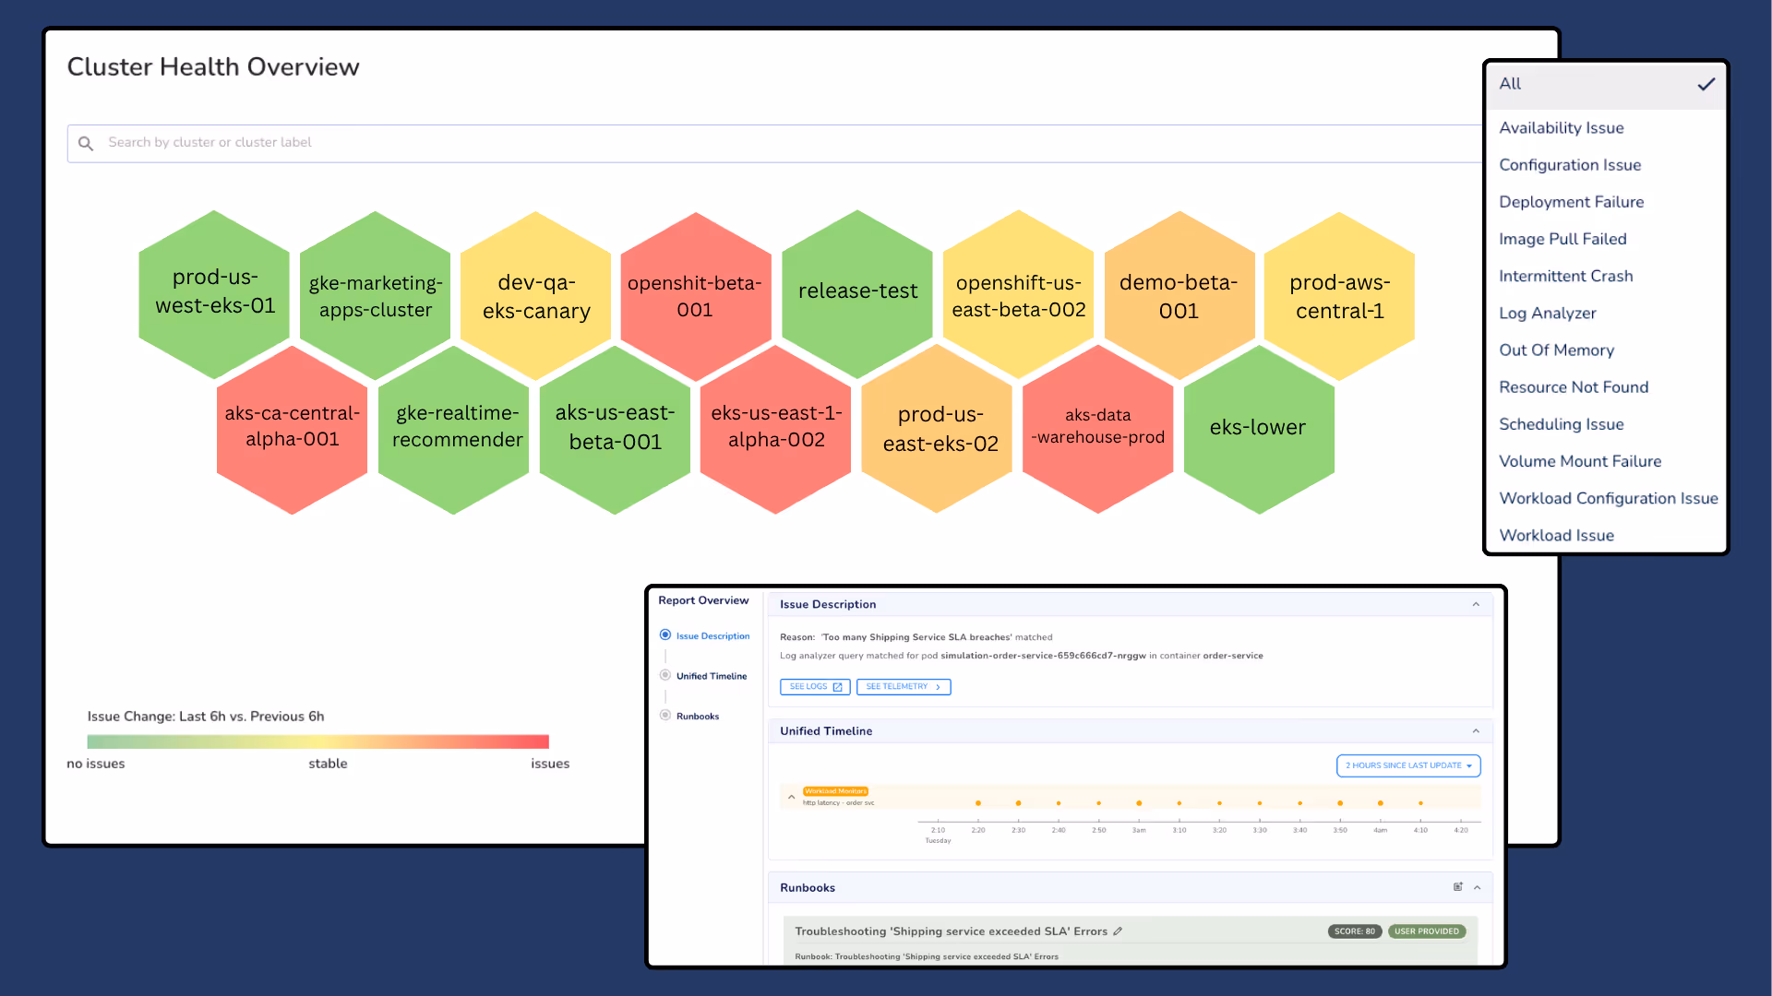
Task: Collapse the Unified Timeline section
Action: [1476, 731]
